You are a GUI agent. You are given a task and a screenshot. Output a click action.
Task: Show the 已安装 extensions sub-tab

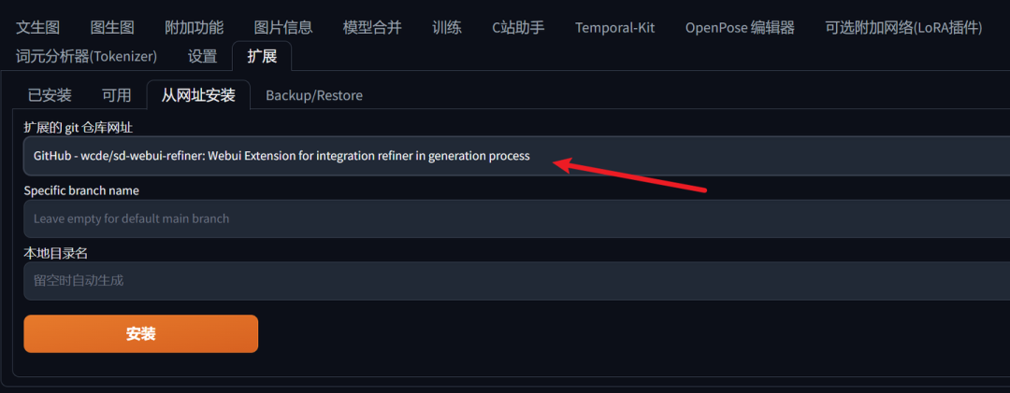(x=50, y=94)
